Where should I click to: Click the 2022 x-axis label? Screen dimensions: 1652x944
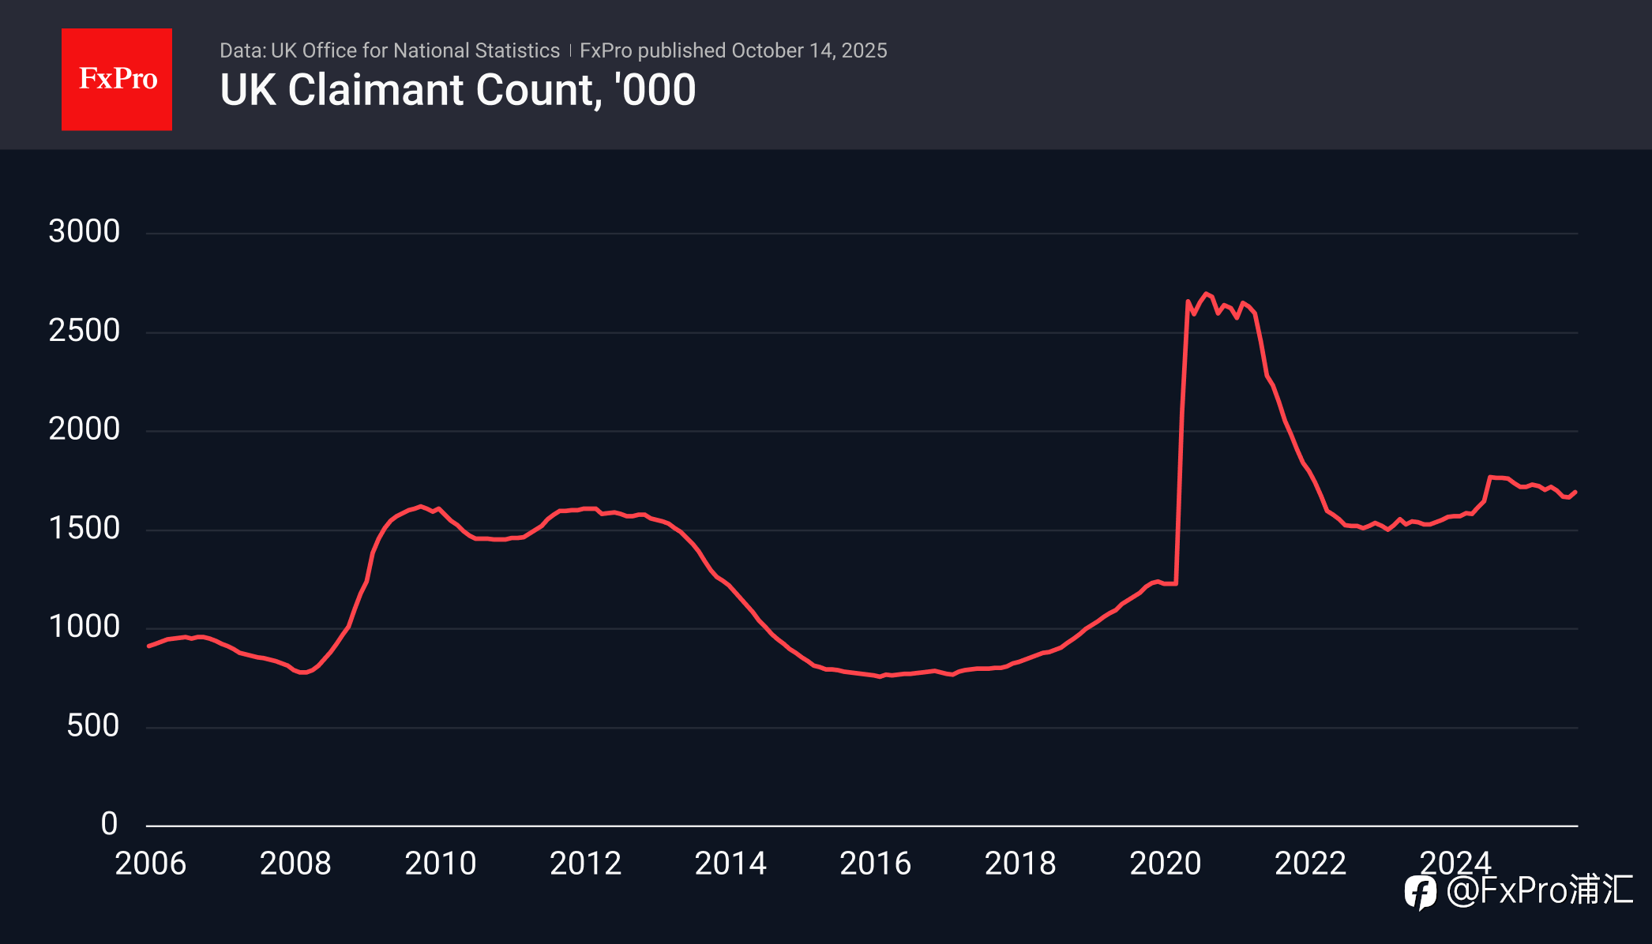click(1310, 863)
